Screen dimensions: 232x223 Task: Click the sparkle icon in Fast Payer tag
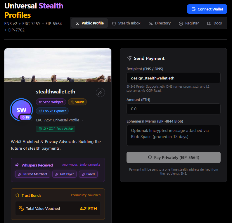(57, 174)
